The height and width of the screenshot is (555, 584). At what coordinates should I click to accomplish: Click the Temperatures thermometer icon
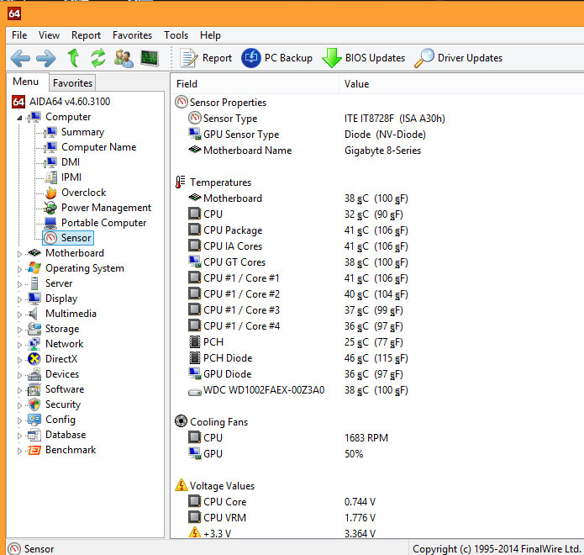181,182
